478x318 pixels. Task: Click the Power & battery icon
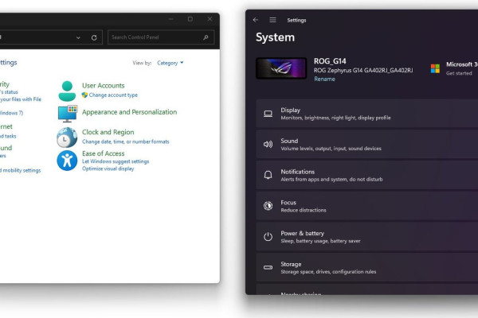point(268,236)
